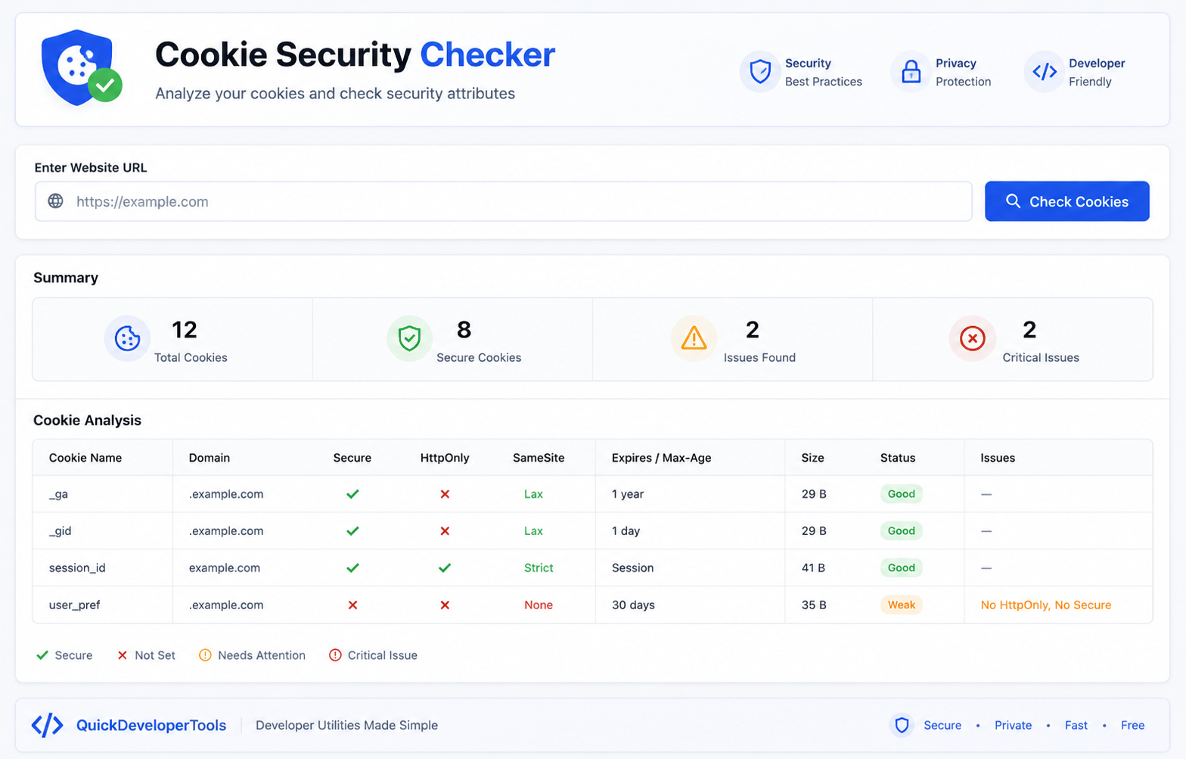Viewport: 1186px width, 759px height.
Task: Click the Secure checkmark for _ga row
Action: 352,494
